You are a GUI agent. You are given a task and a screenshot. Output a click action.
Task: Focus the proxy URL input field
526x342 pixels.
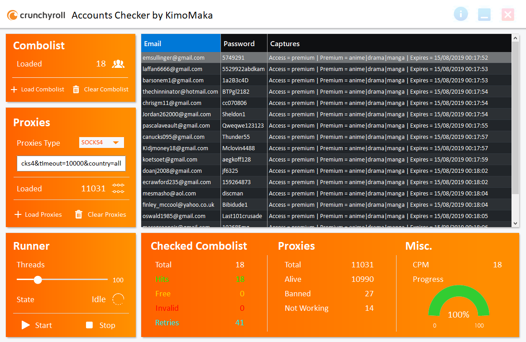point(71,163)
